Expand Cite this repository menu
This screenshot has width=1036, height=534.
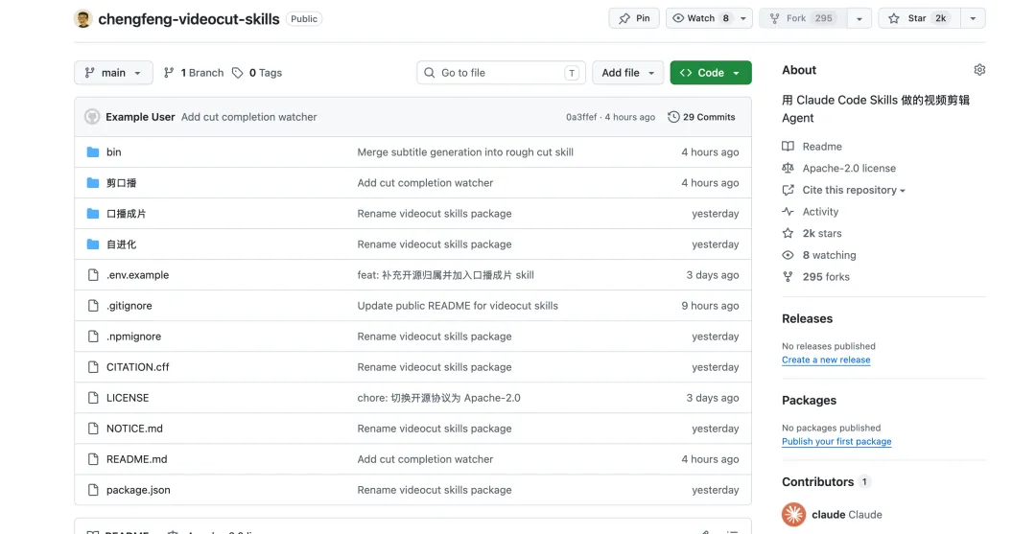click(853, 190)
